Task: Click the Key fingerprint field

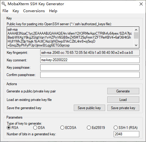Action: coord(90,53)
